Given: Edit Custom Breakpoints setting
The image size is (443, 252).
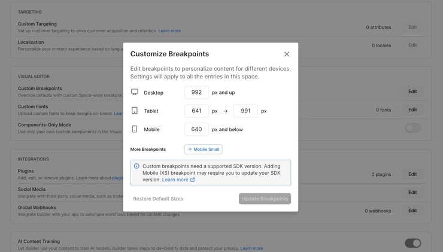Looking at the screenshot, I should click(412, 92).
